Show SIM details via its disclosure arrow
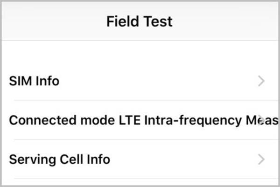The width and height of the screenshot is (280, 187). click(261, 81)
